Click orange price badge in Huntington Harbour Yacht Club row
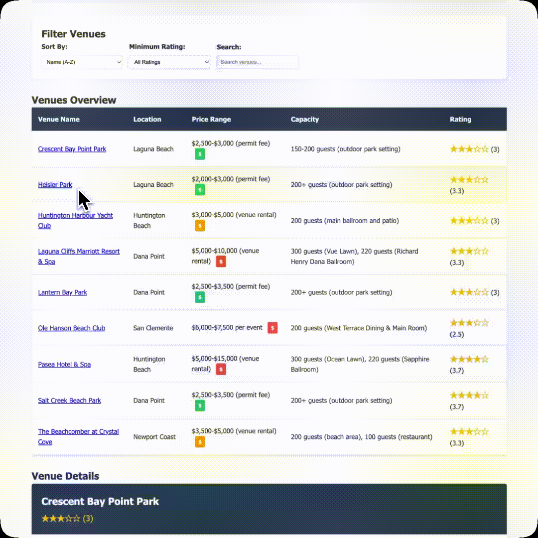538x538 pixels. 200,226
